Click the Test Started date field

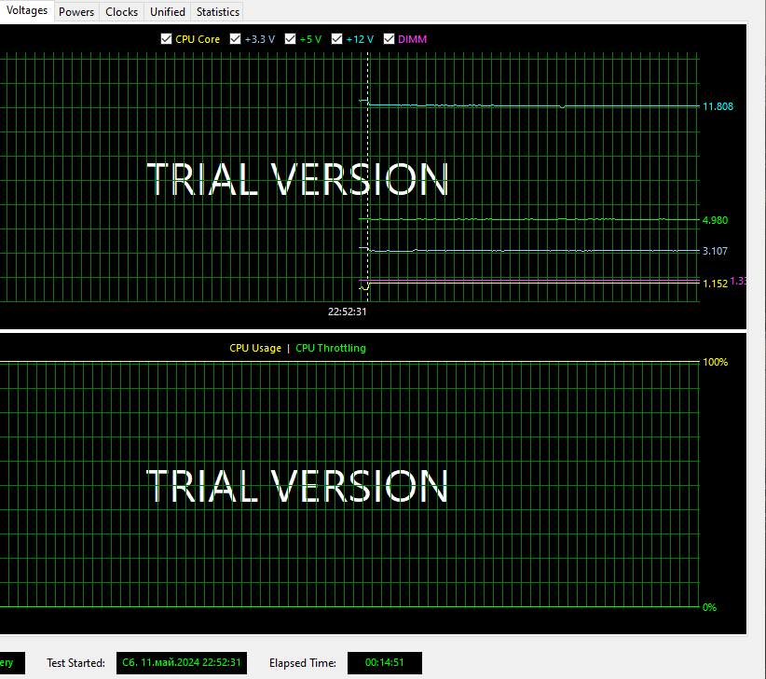tap(182, 663)
